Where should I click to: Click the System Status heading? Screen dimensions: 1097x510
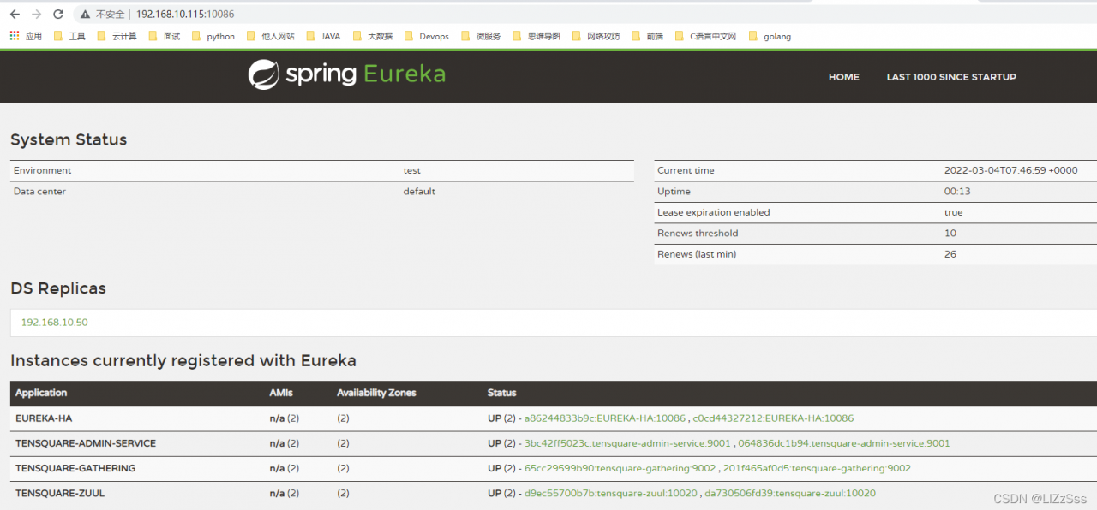point(69,139)
